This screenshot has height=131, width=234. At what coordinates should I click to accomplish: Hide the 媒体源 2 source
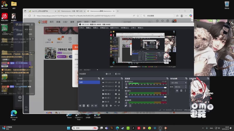pos(116,94)
